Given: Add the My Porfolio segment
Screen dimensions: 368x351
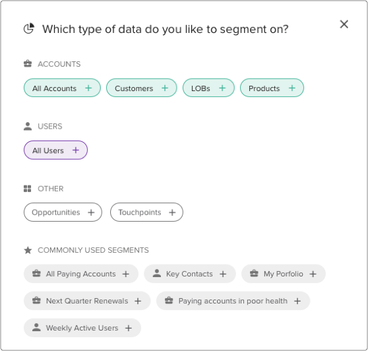Looking at the screenshot, I should click(x=284, y=274).
